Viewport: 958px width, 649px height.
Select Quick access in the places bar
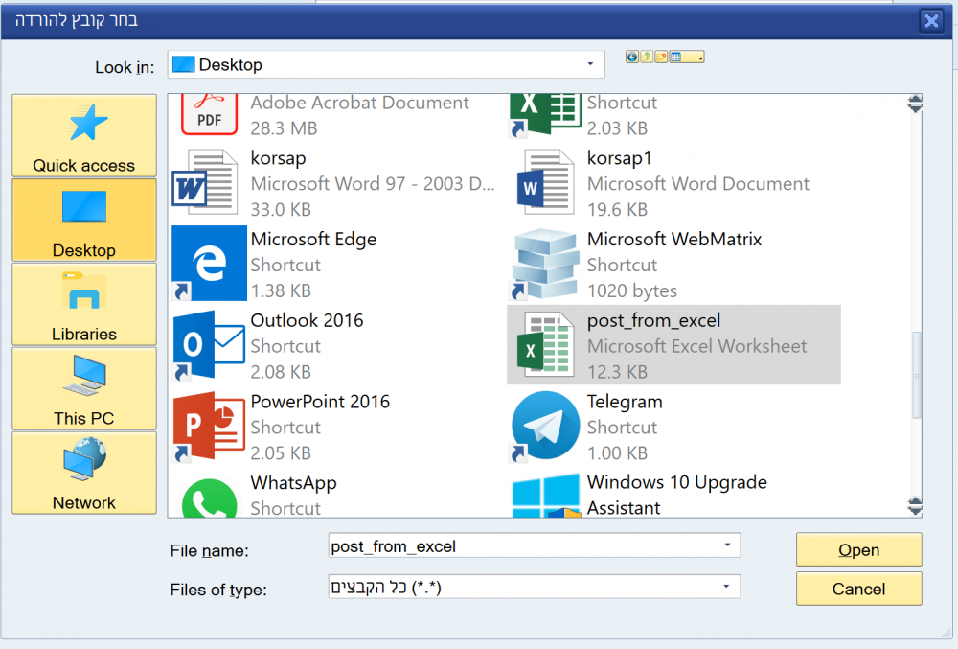tap(84, 136)
